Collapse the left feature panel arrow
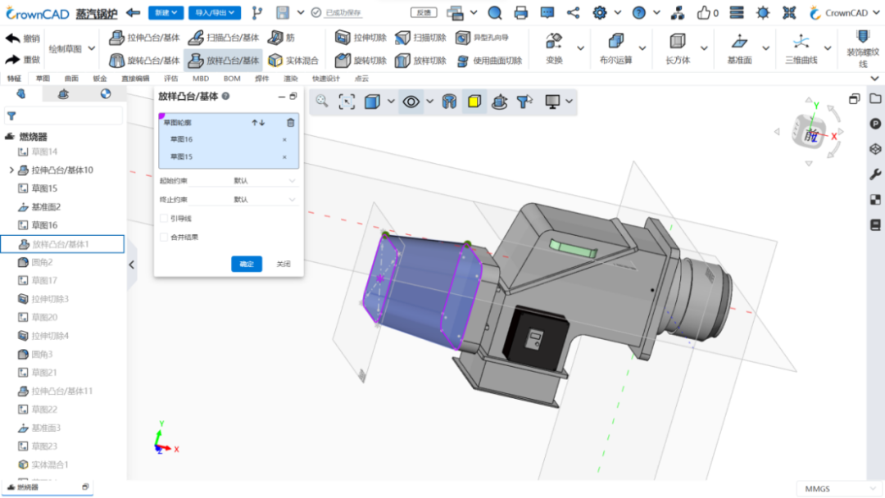The image size is (885, 498). click(131, 265)
